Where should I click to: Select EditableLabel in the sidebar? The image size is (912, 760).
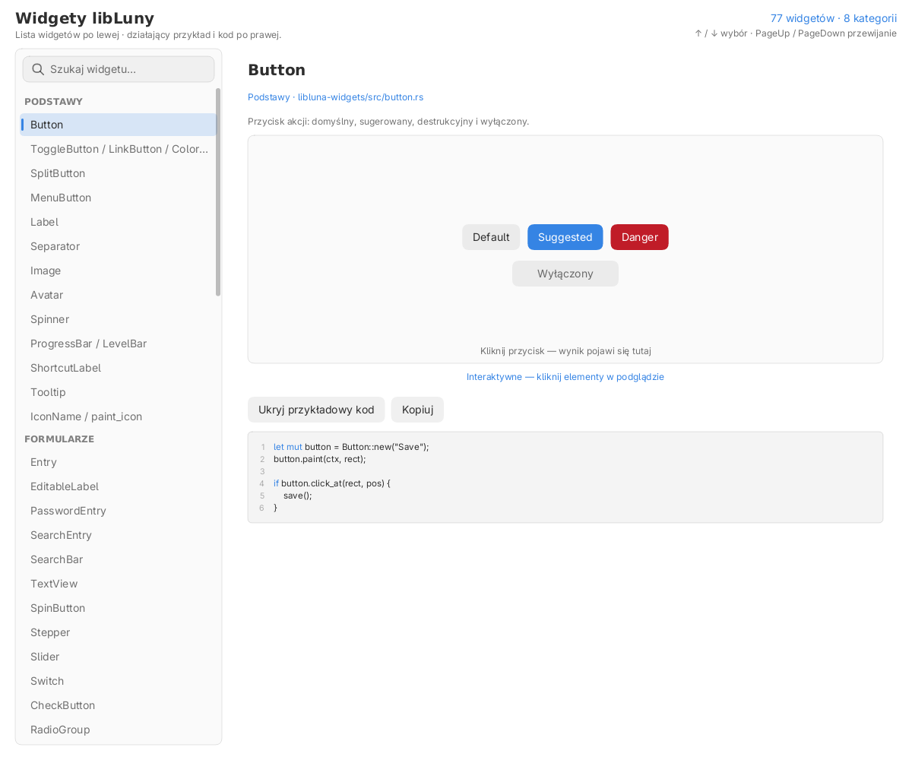coord(118,486)
